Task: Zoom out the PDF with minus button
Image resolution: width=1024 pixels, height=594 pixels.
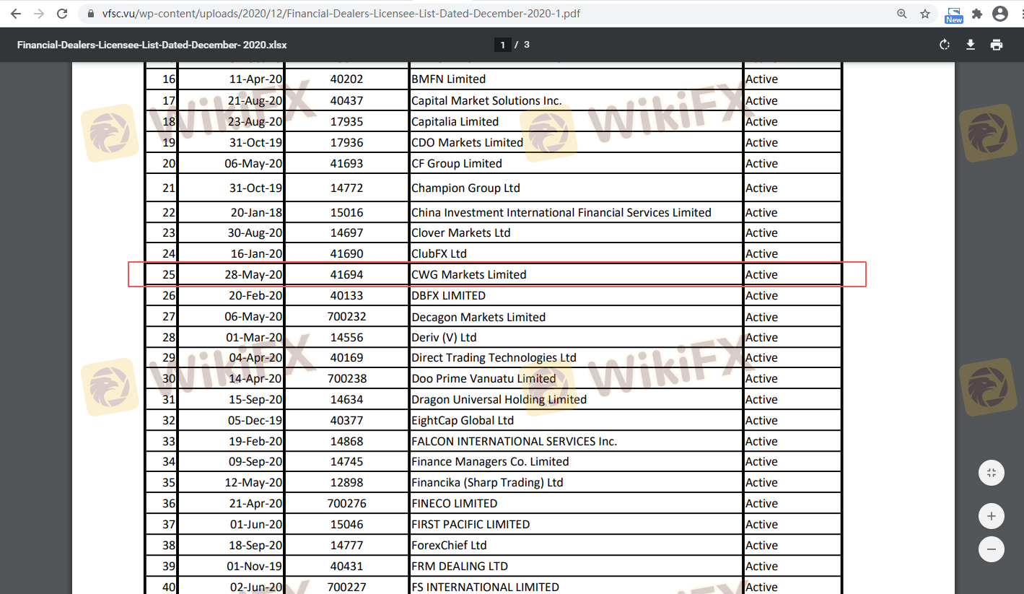Action: click(991, 549)
